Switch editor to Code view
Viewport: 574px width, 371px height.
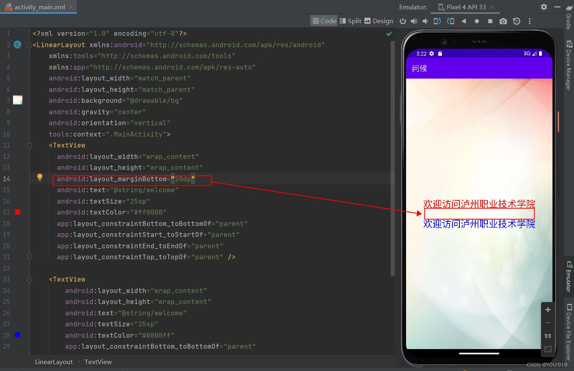tap(324, 21)
